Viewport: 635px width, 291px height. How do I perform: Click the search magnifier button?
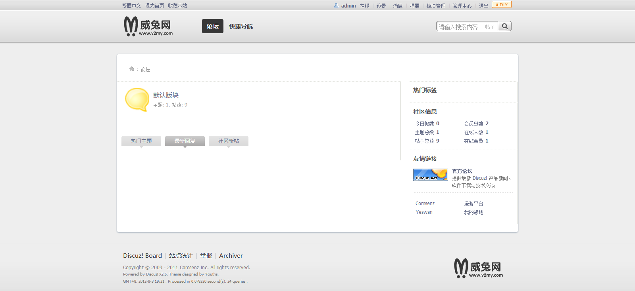[x=505, y=26]
